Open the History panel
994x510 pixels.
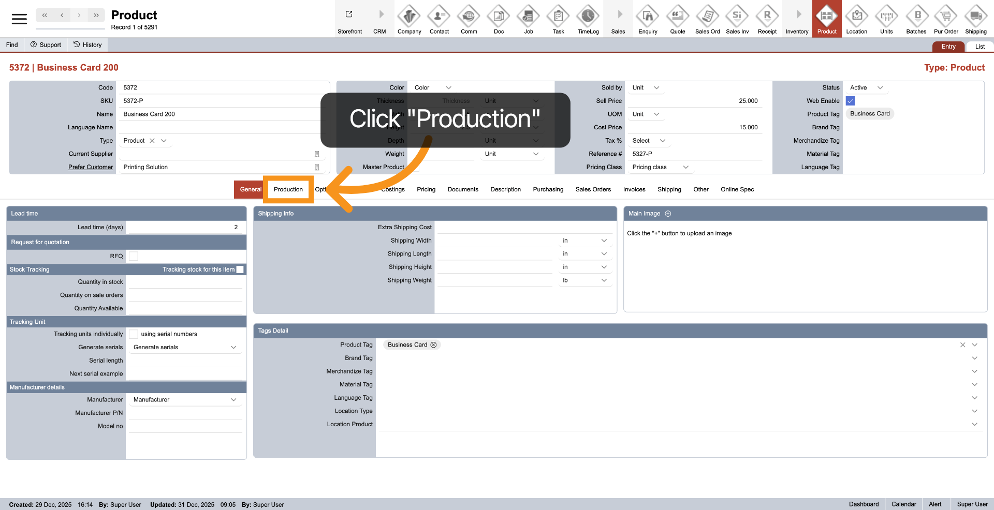(87, 44)
